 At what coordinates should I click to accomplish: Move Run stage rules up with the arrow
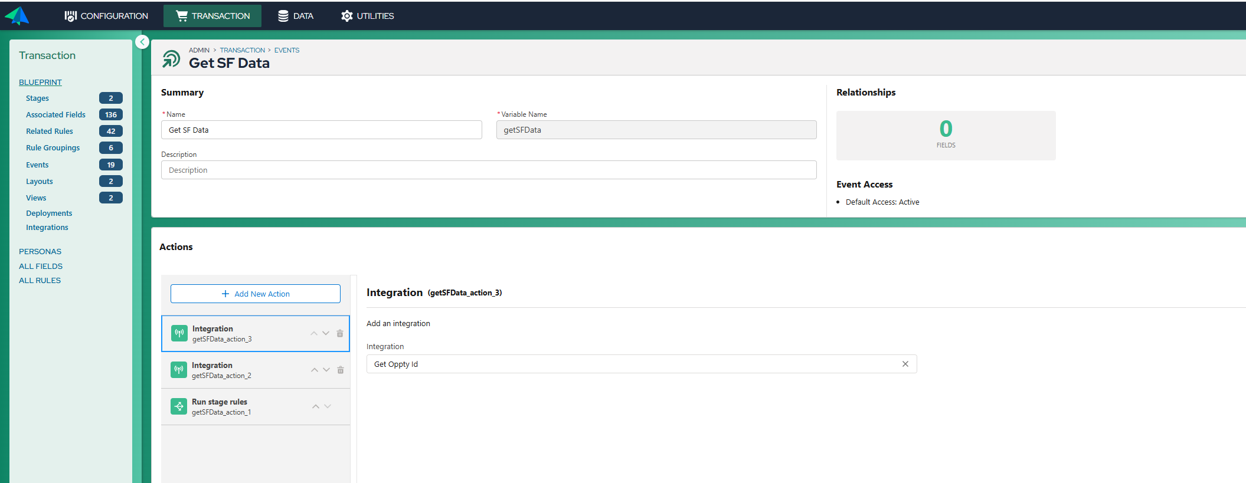coord(316,406)
